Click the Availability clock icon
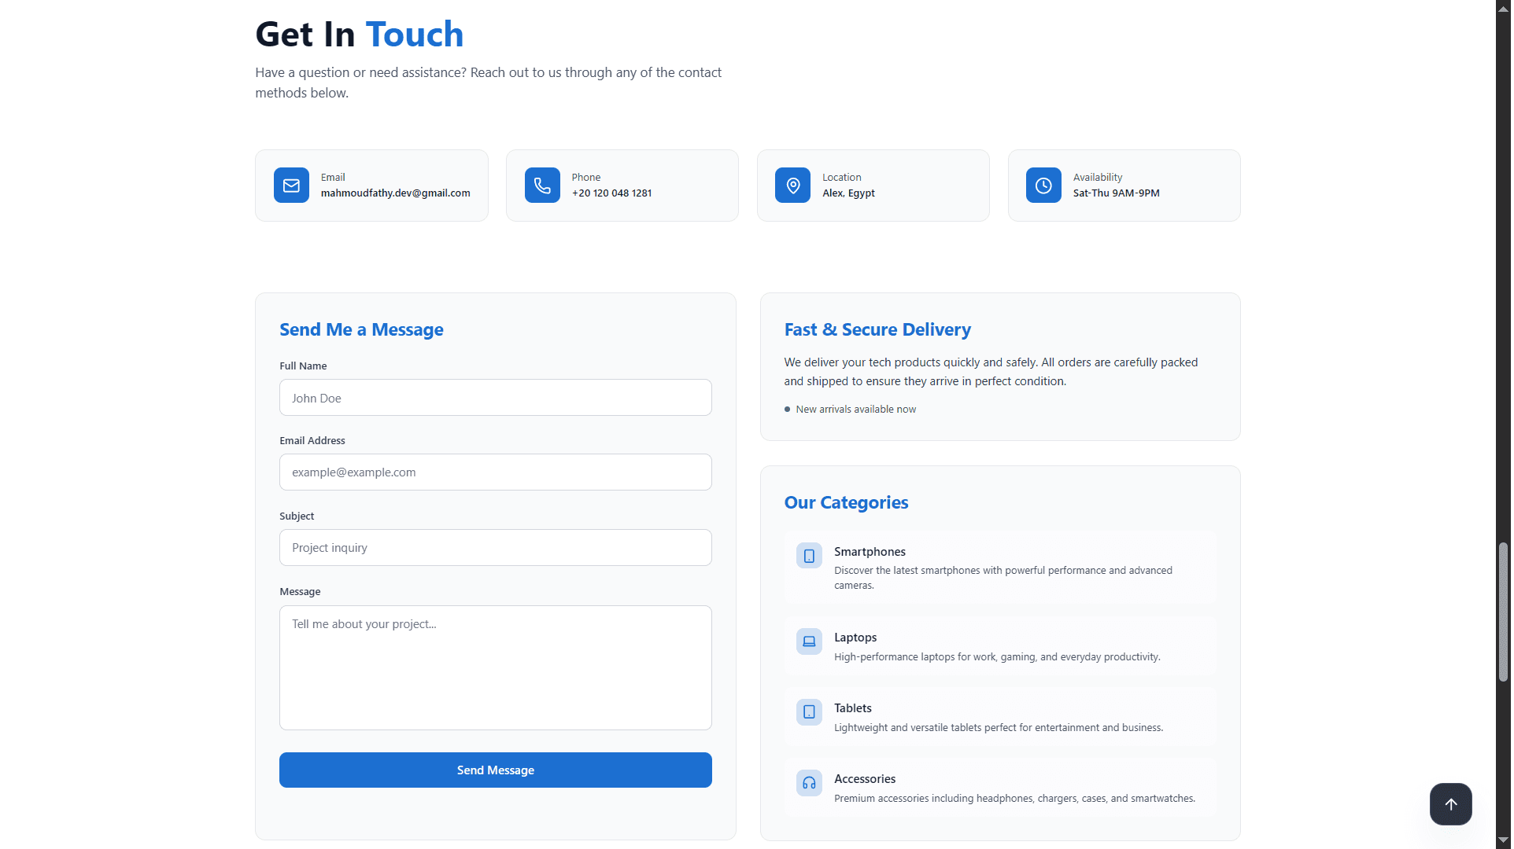The image size is (1514, 849). point(1043,186)
